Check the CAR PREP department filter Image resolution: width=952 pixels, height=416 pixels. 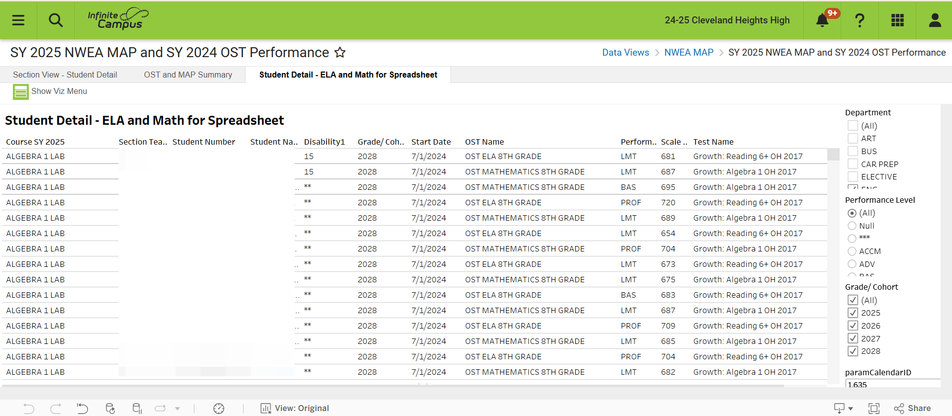(x=853, y=164)
